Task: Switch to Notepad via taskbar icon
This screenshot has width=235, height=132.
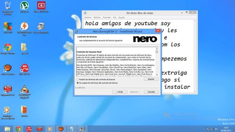Action: pyautogui.click(x=72, y=129)
